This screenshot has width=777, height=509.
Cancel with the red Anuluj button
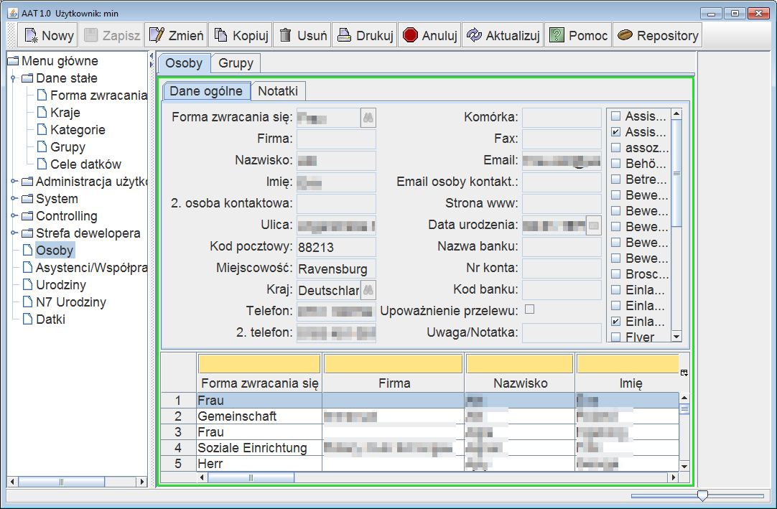[x=429, y=35]
